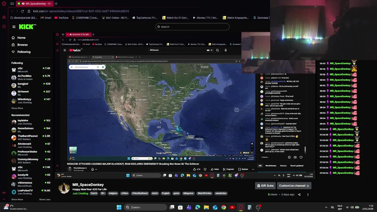Image resolution: width=377 pixels, height=212 pixels.
Task: Open the YouTube bookmark
Action: [x=61, y=18]
